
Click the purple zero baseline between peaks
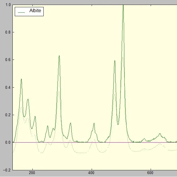(x=81, y=143)
